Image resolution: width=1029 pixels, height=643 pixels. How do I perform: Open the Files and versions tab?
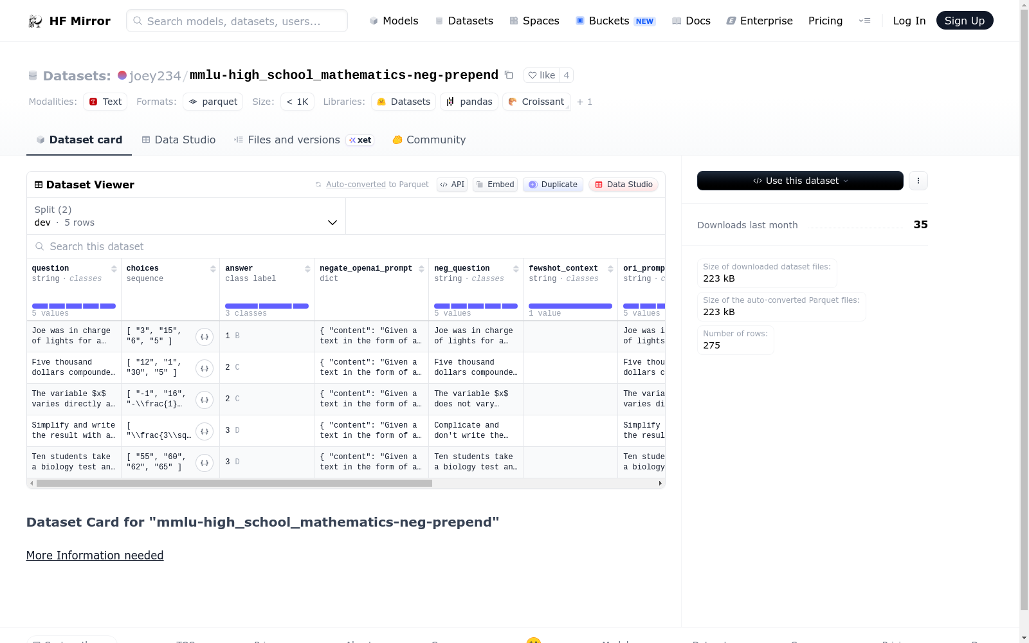pos(304,140)
